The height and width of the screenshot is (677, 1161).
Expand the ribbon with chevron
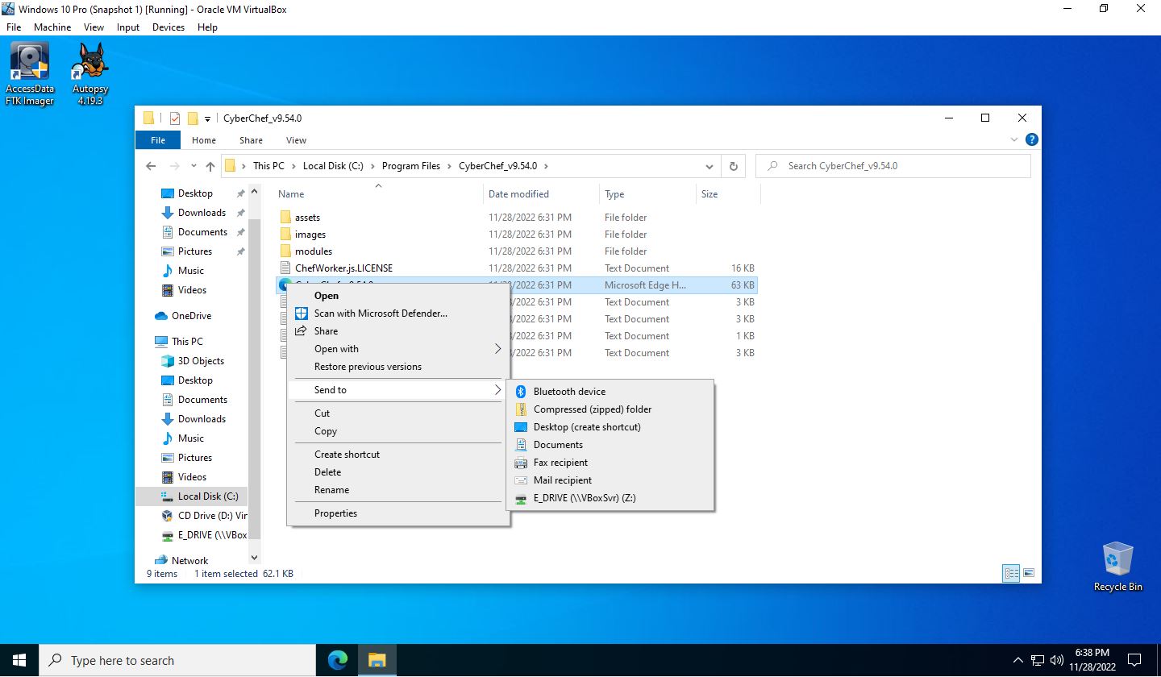tap(1015, 139)
